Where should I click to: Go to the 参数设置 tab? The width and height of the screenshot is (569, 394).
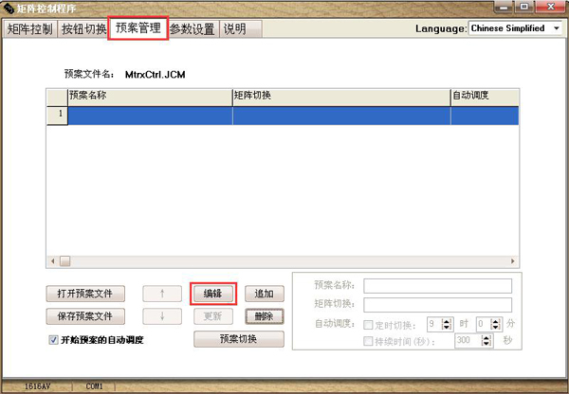pyautogui.click(x=193, y=29)
